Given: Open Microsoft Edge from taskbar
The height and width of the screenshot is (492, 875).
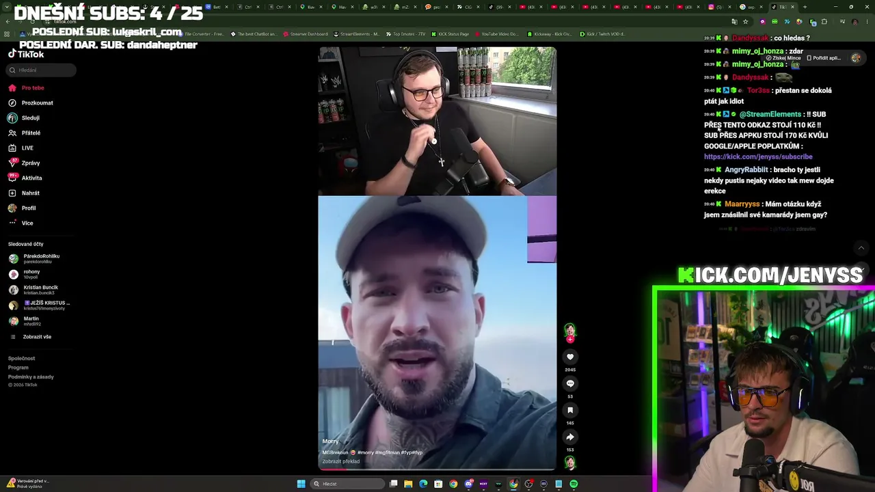Looking at the screenshot, I should click(x=423, y=484).
